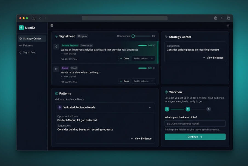Viewport: 248px width, 166px height.
Task: Click View Evidence in the Strategy Center card
Action: pyautogui.click(x=213, y=58)
